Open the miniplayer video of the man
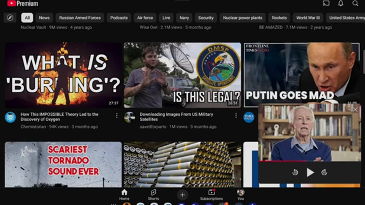Image resolution: width=365 pixels, height=205 pixels. point(309,132)
